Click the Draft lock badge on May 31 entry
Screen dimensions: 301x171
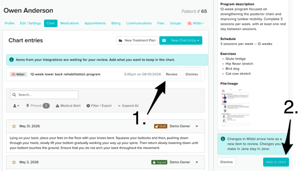(160, 126)
